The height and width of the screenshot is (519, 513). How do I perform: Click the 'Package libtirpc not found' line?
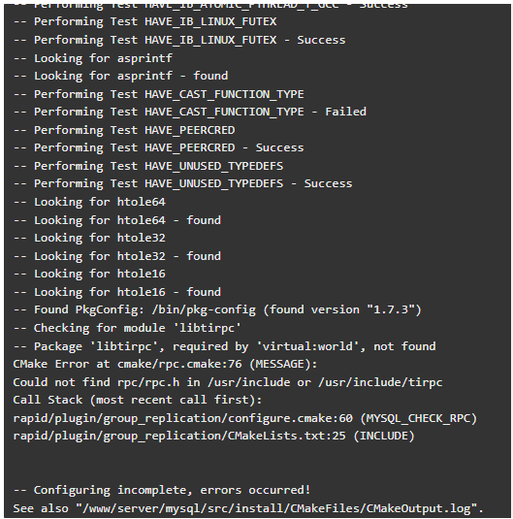[224, 346]
